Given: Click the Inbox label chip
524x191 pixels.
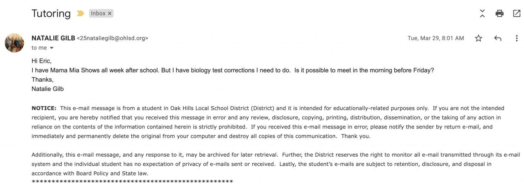Looking at the screenshot, I should coord(98,13).
